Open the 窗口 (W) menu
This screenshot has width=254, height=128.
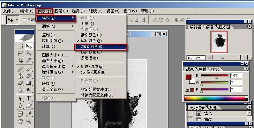(130, 11)
